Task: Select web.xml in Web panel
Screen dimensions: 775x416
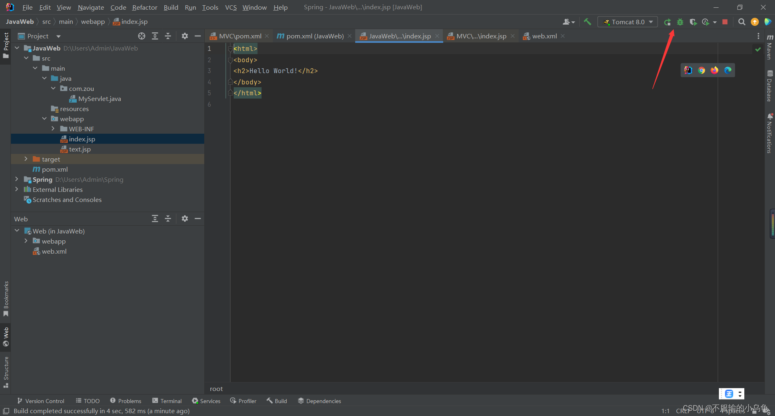Action: 54,251
